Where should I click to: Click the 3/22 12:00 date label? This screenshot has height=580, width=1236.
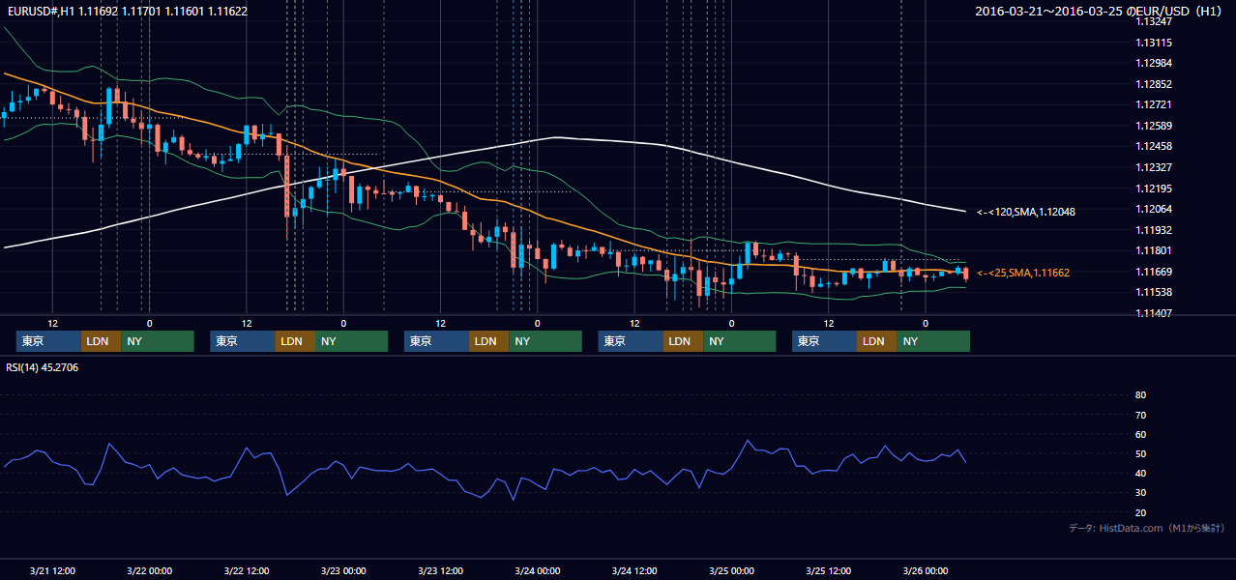(247, 570)
